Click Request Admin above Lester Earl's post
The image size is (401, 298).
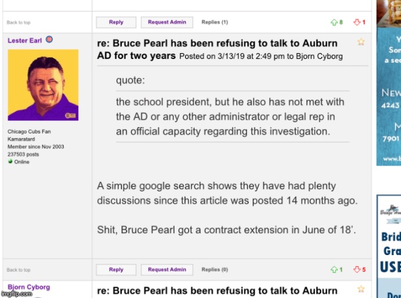pos(167,23)
